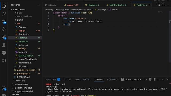Viewport: 171px width, 96px height.
Task: Click breadcrumb 'arccreditbank'
Action: pyautogui.click(x=79, y=10)
